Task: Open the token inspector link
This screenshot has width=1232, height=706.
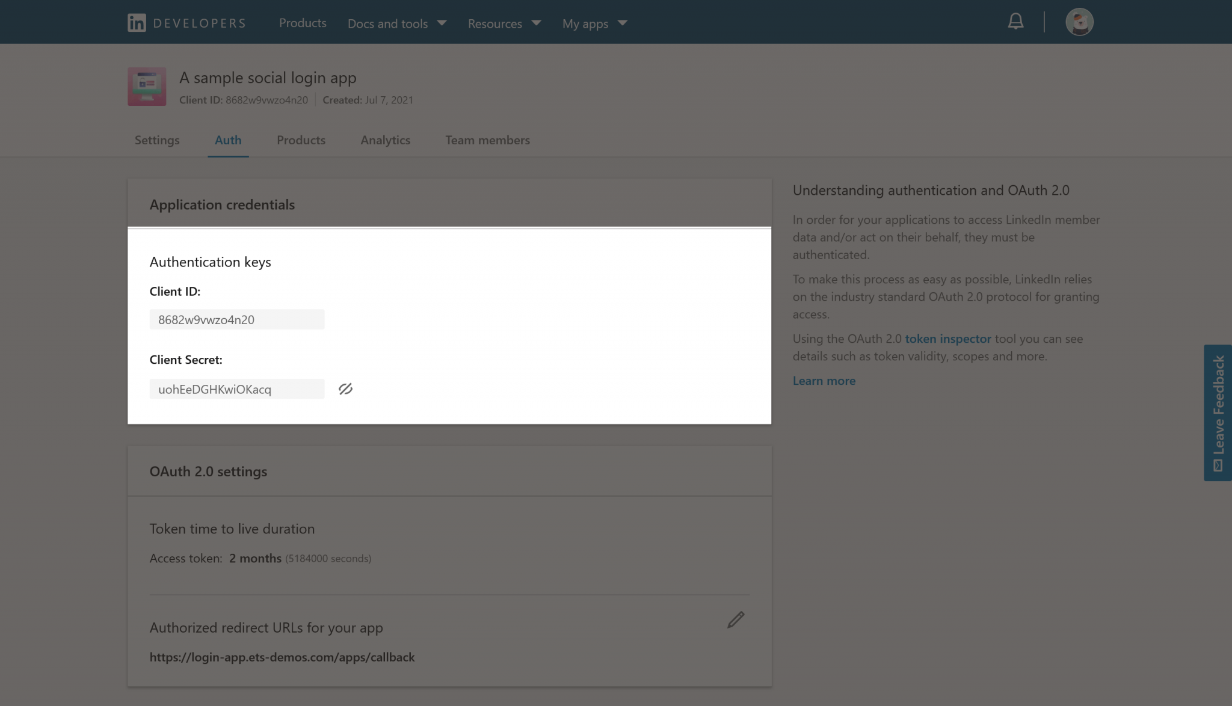Action: click(x=948, y=339)
